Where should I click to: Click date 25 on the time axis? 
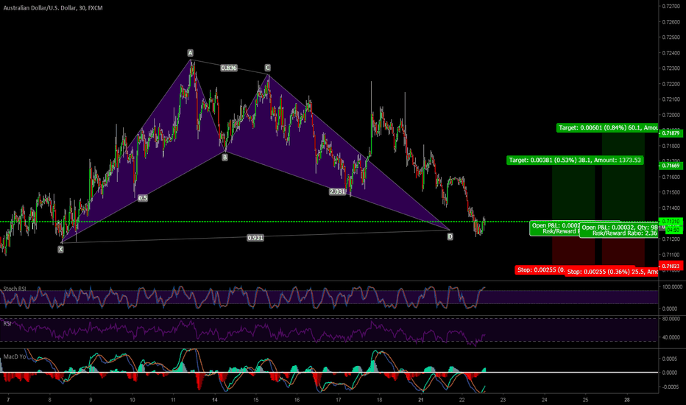click(x=586, y=400)
